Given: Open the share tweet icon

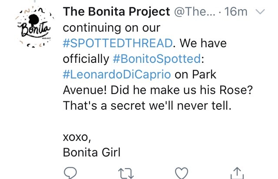Looking at the screenshot, I should click(x=237, y=173).
